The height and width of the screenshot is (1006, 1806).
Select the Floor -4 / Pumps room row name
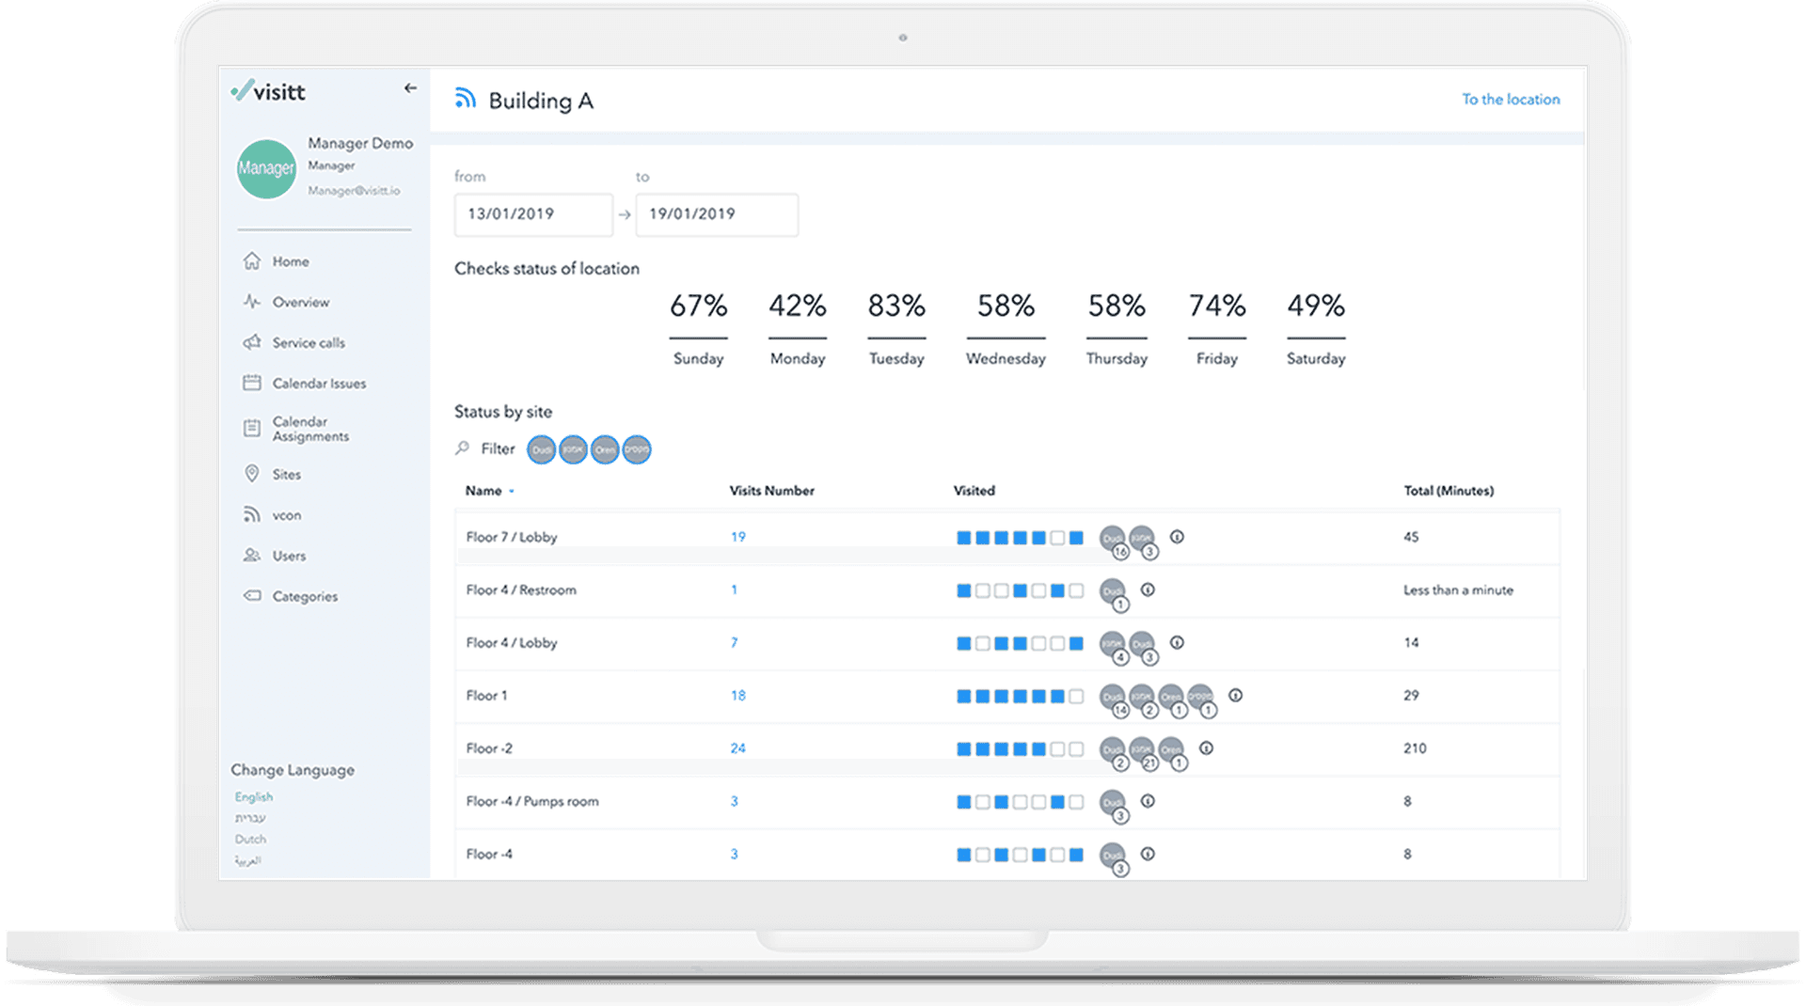click(532, 801)
